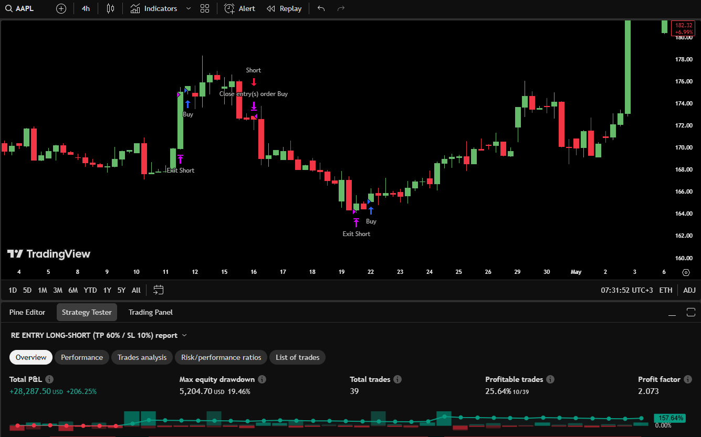Toggle the ADJ adjusted data option
This screenshot has height=437, width=701.
[689, 290]
